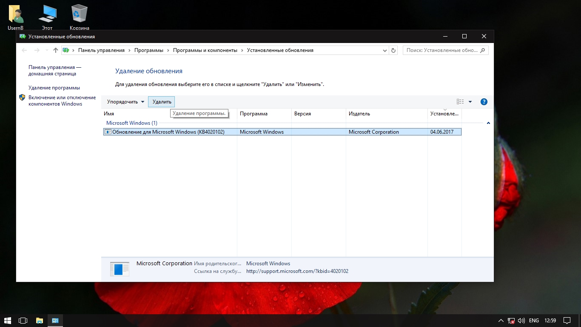Open the Action Center notifications icon
This screenshot has height=327, width=581.
point(567,321)
